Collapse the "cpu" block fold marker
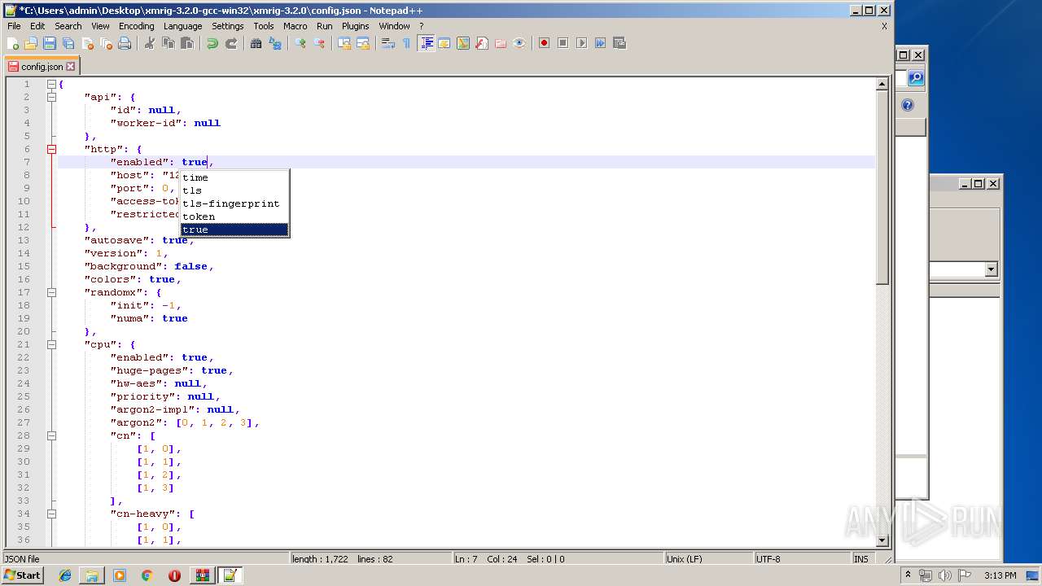Image resolution: width=1042 pixels, height=586 pixels. [x=51, y=344]
